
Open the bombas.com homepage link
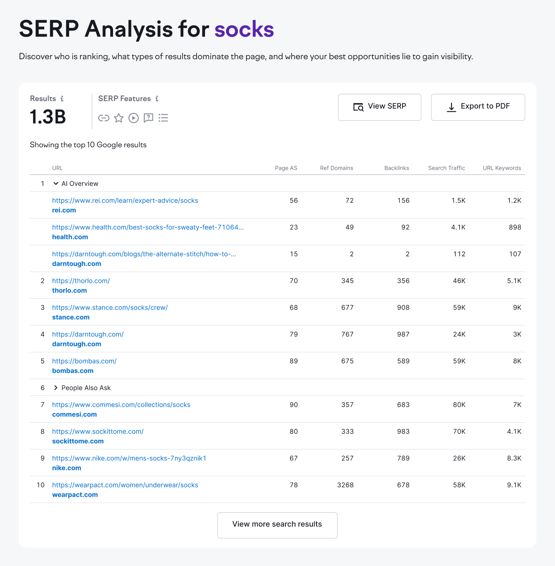click(84, 361)
